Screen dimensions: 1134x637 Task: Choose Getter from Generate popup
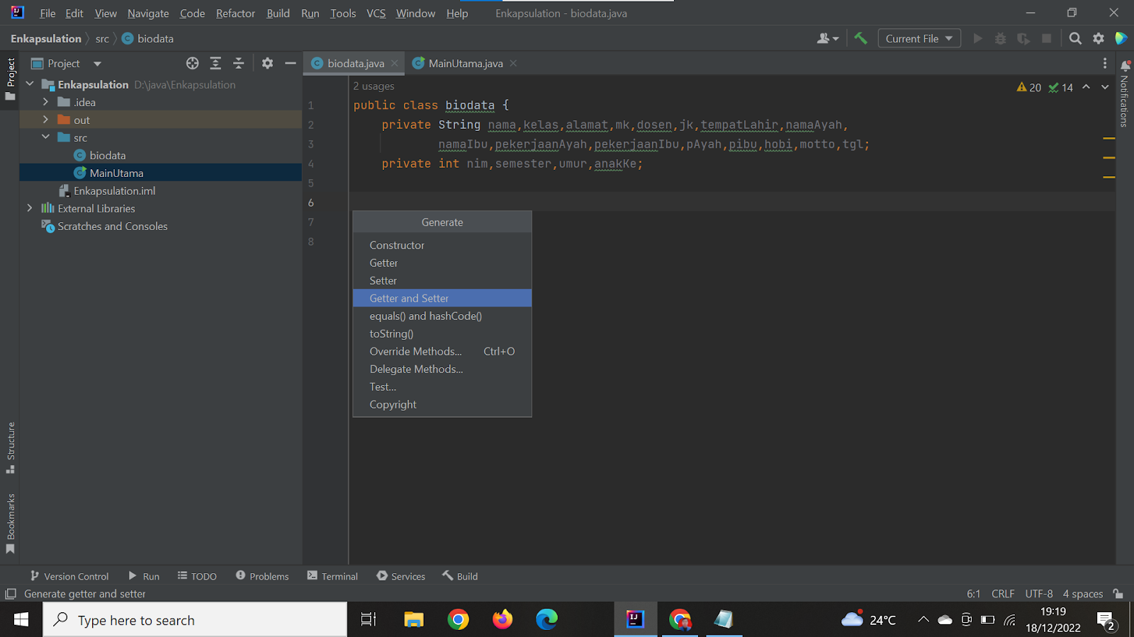pyautogui.click(x=442, y=263)
